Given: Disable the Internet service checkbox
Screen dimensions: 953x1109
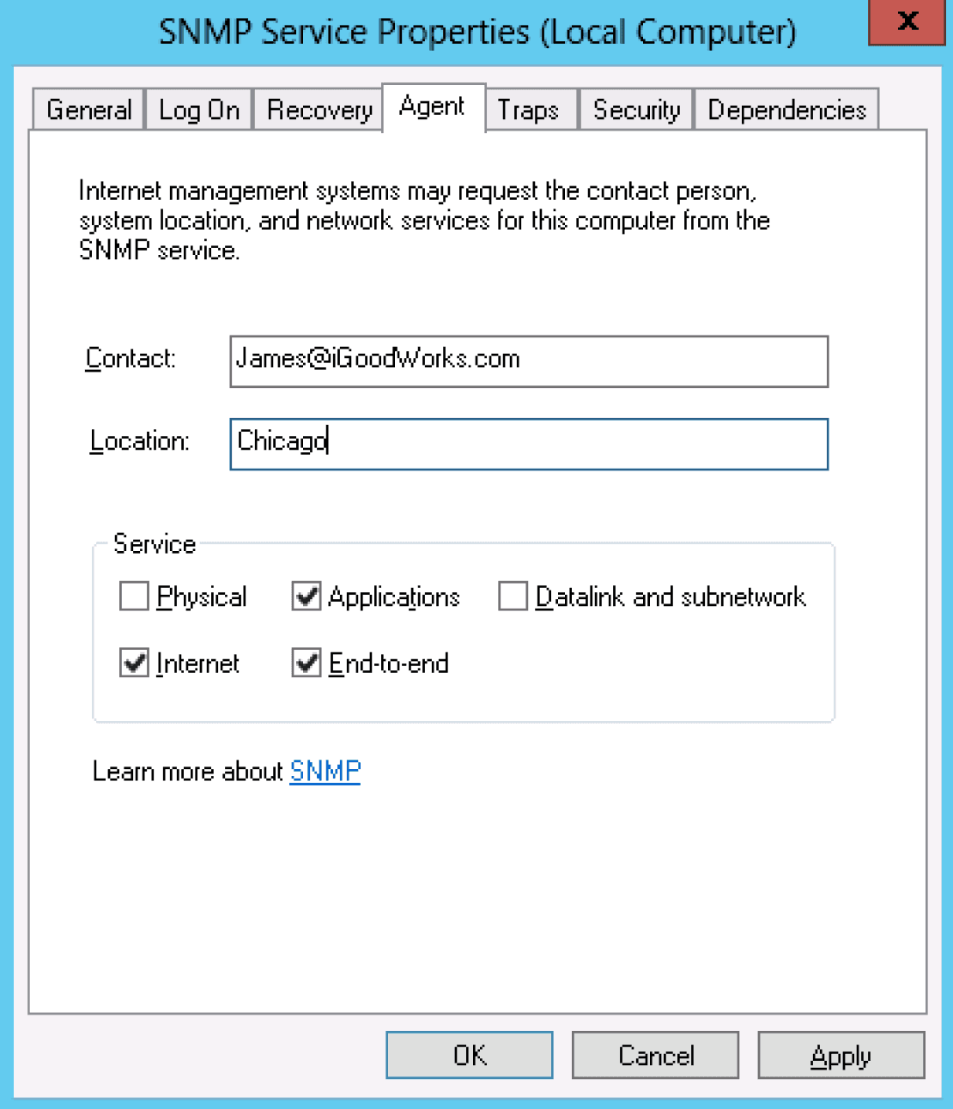Looking at the screenshot, I should pyautogui.click(x=135, y=663).
